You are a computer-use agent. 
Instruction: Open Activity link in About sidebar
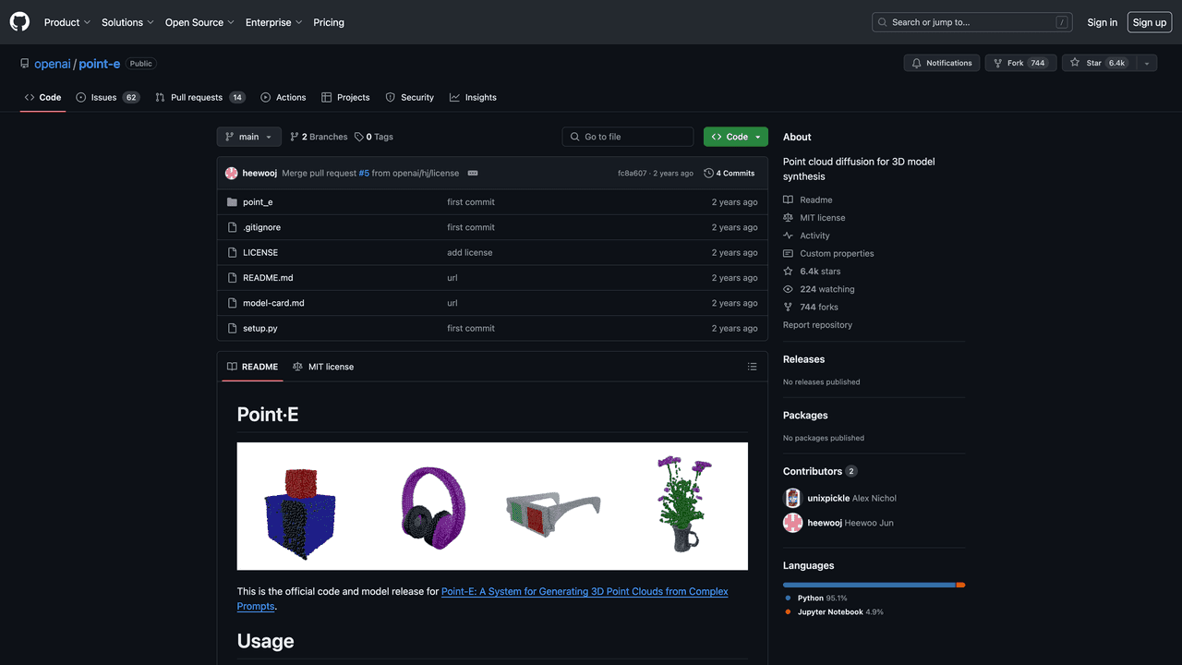click(x=806, y=236)
